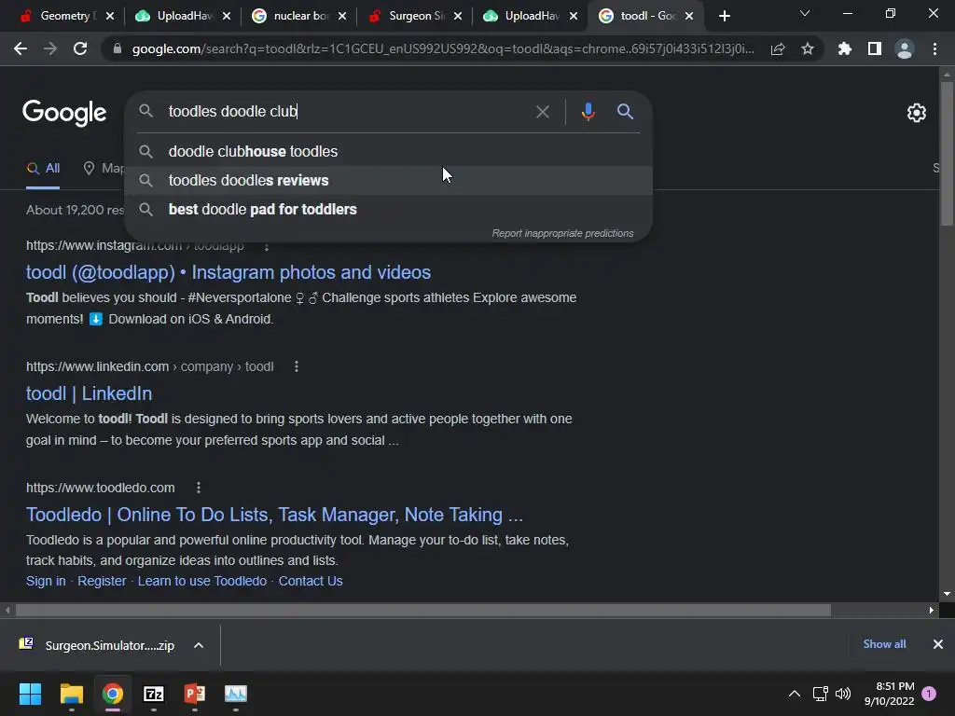Open options for the Toodledo result
The width and height of the screenshot is (955, 716).
199,488
